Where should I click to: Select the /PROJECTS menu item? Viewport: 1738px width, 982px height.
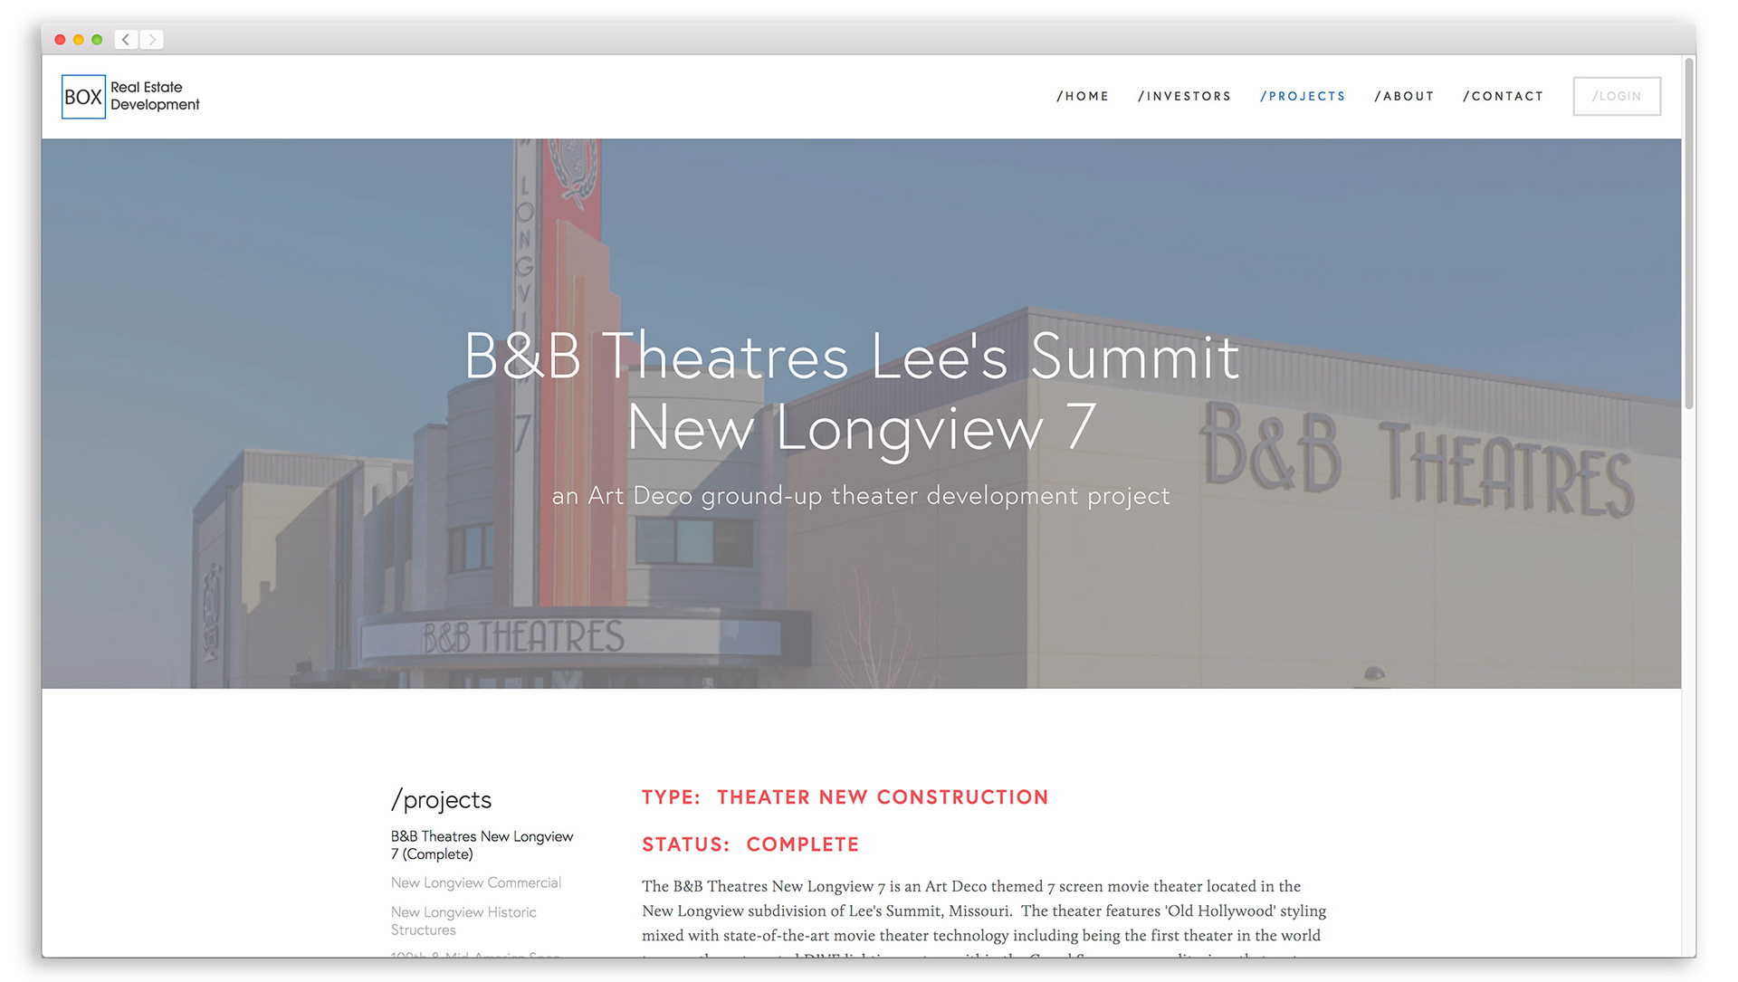[1303, 96]
